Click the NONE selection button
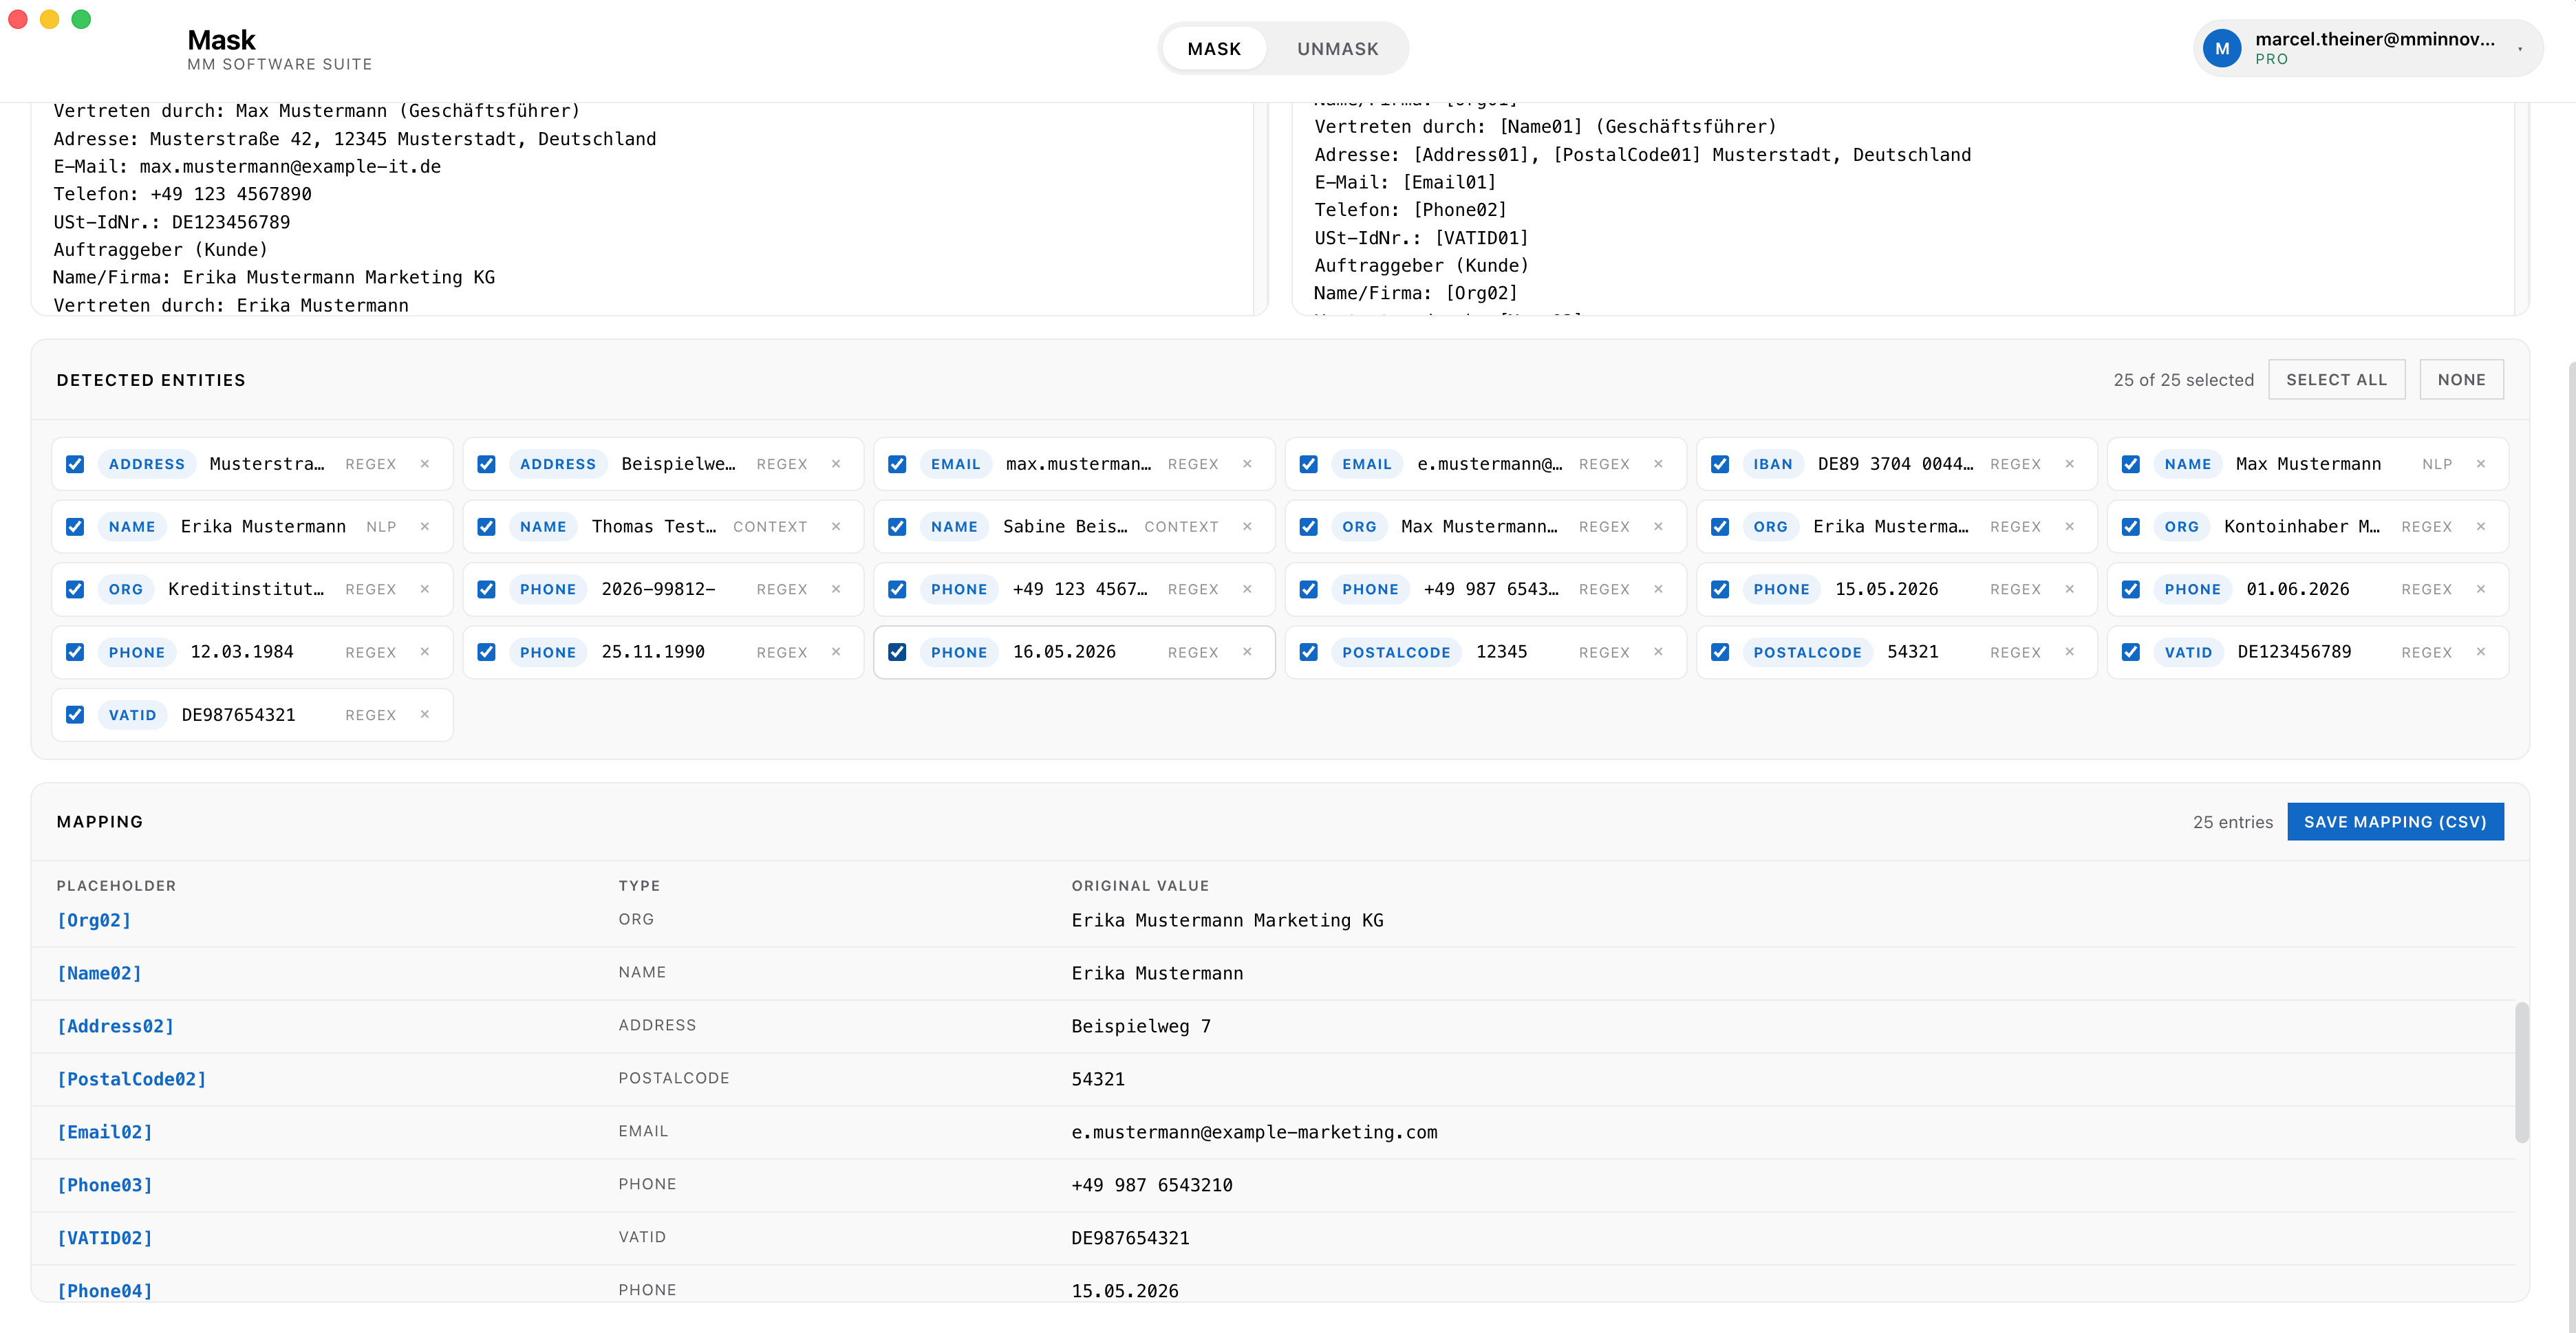Viewport: 2576px width, 1333px height. click(x=2461, y=380)
